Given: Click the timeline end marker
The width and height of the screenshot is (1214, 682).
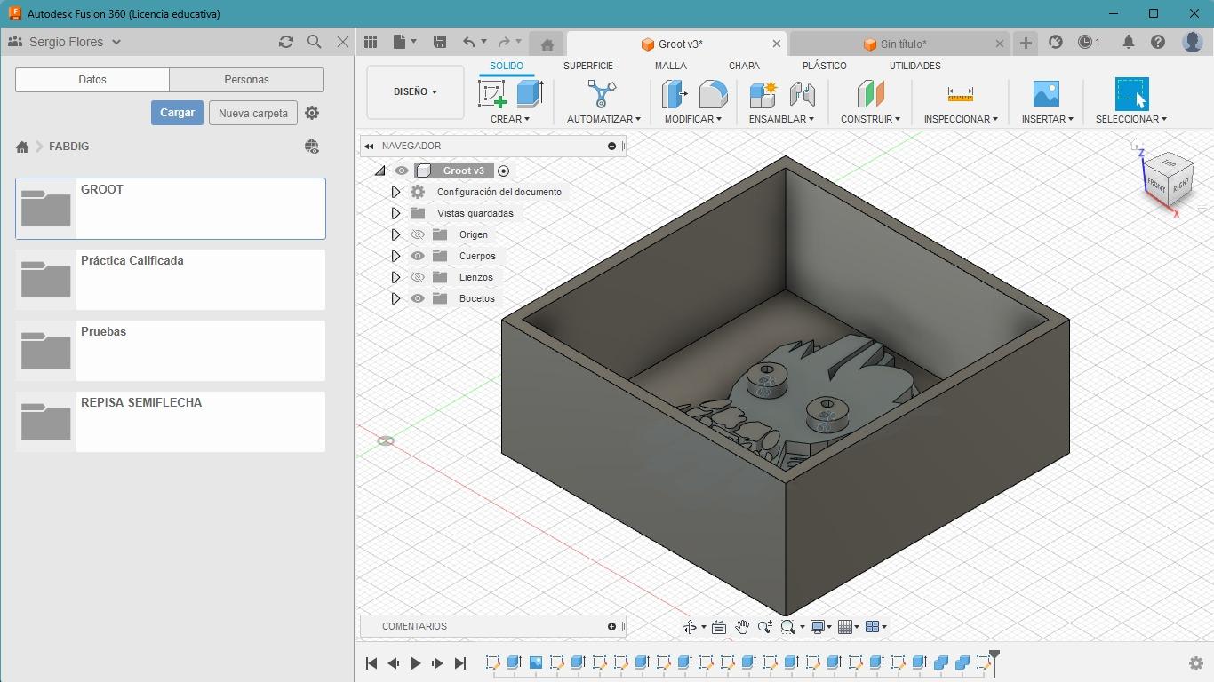Looking at the screenshot, I should (994, 662).
